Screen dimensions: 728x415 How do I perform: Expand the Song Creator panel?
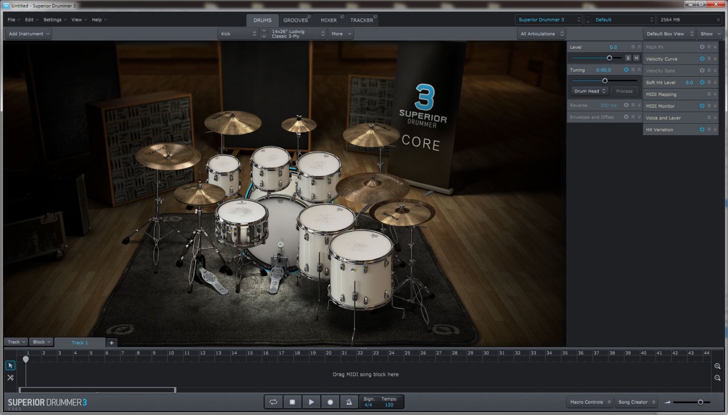coord(636,402)
